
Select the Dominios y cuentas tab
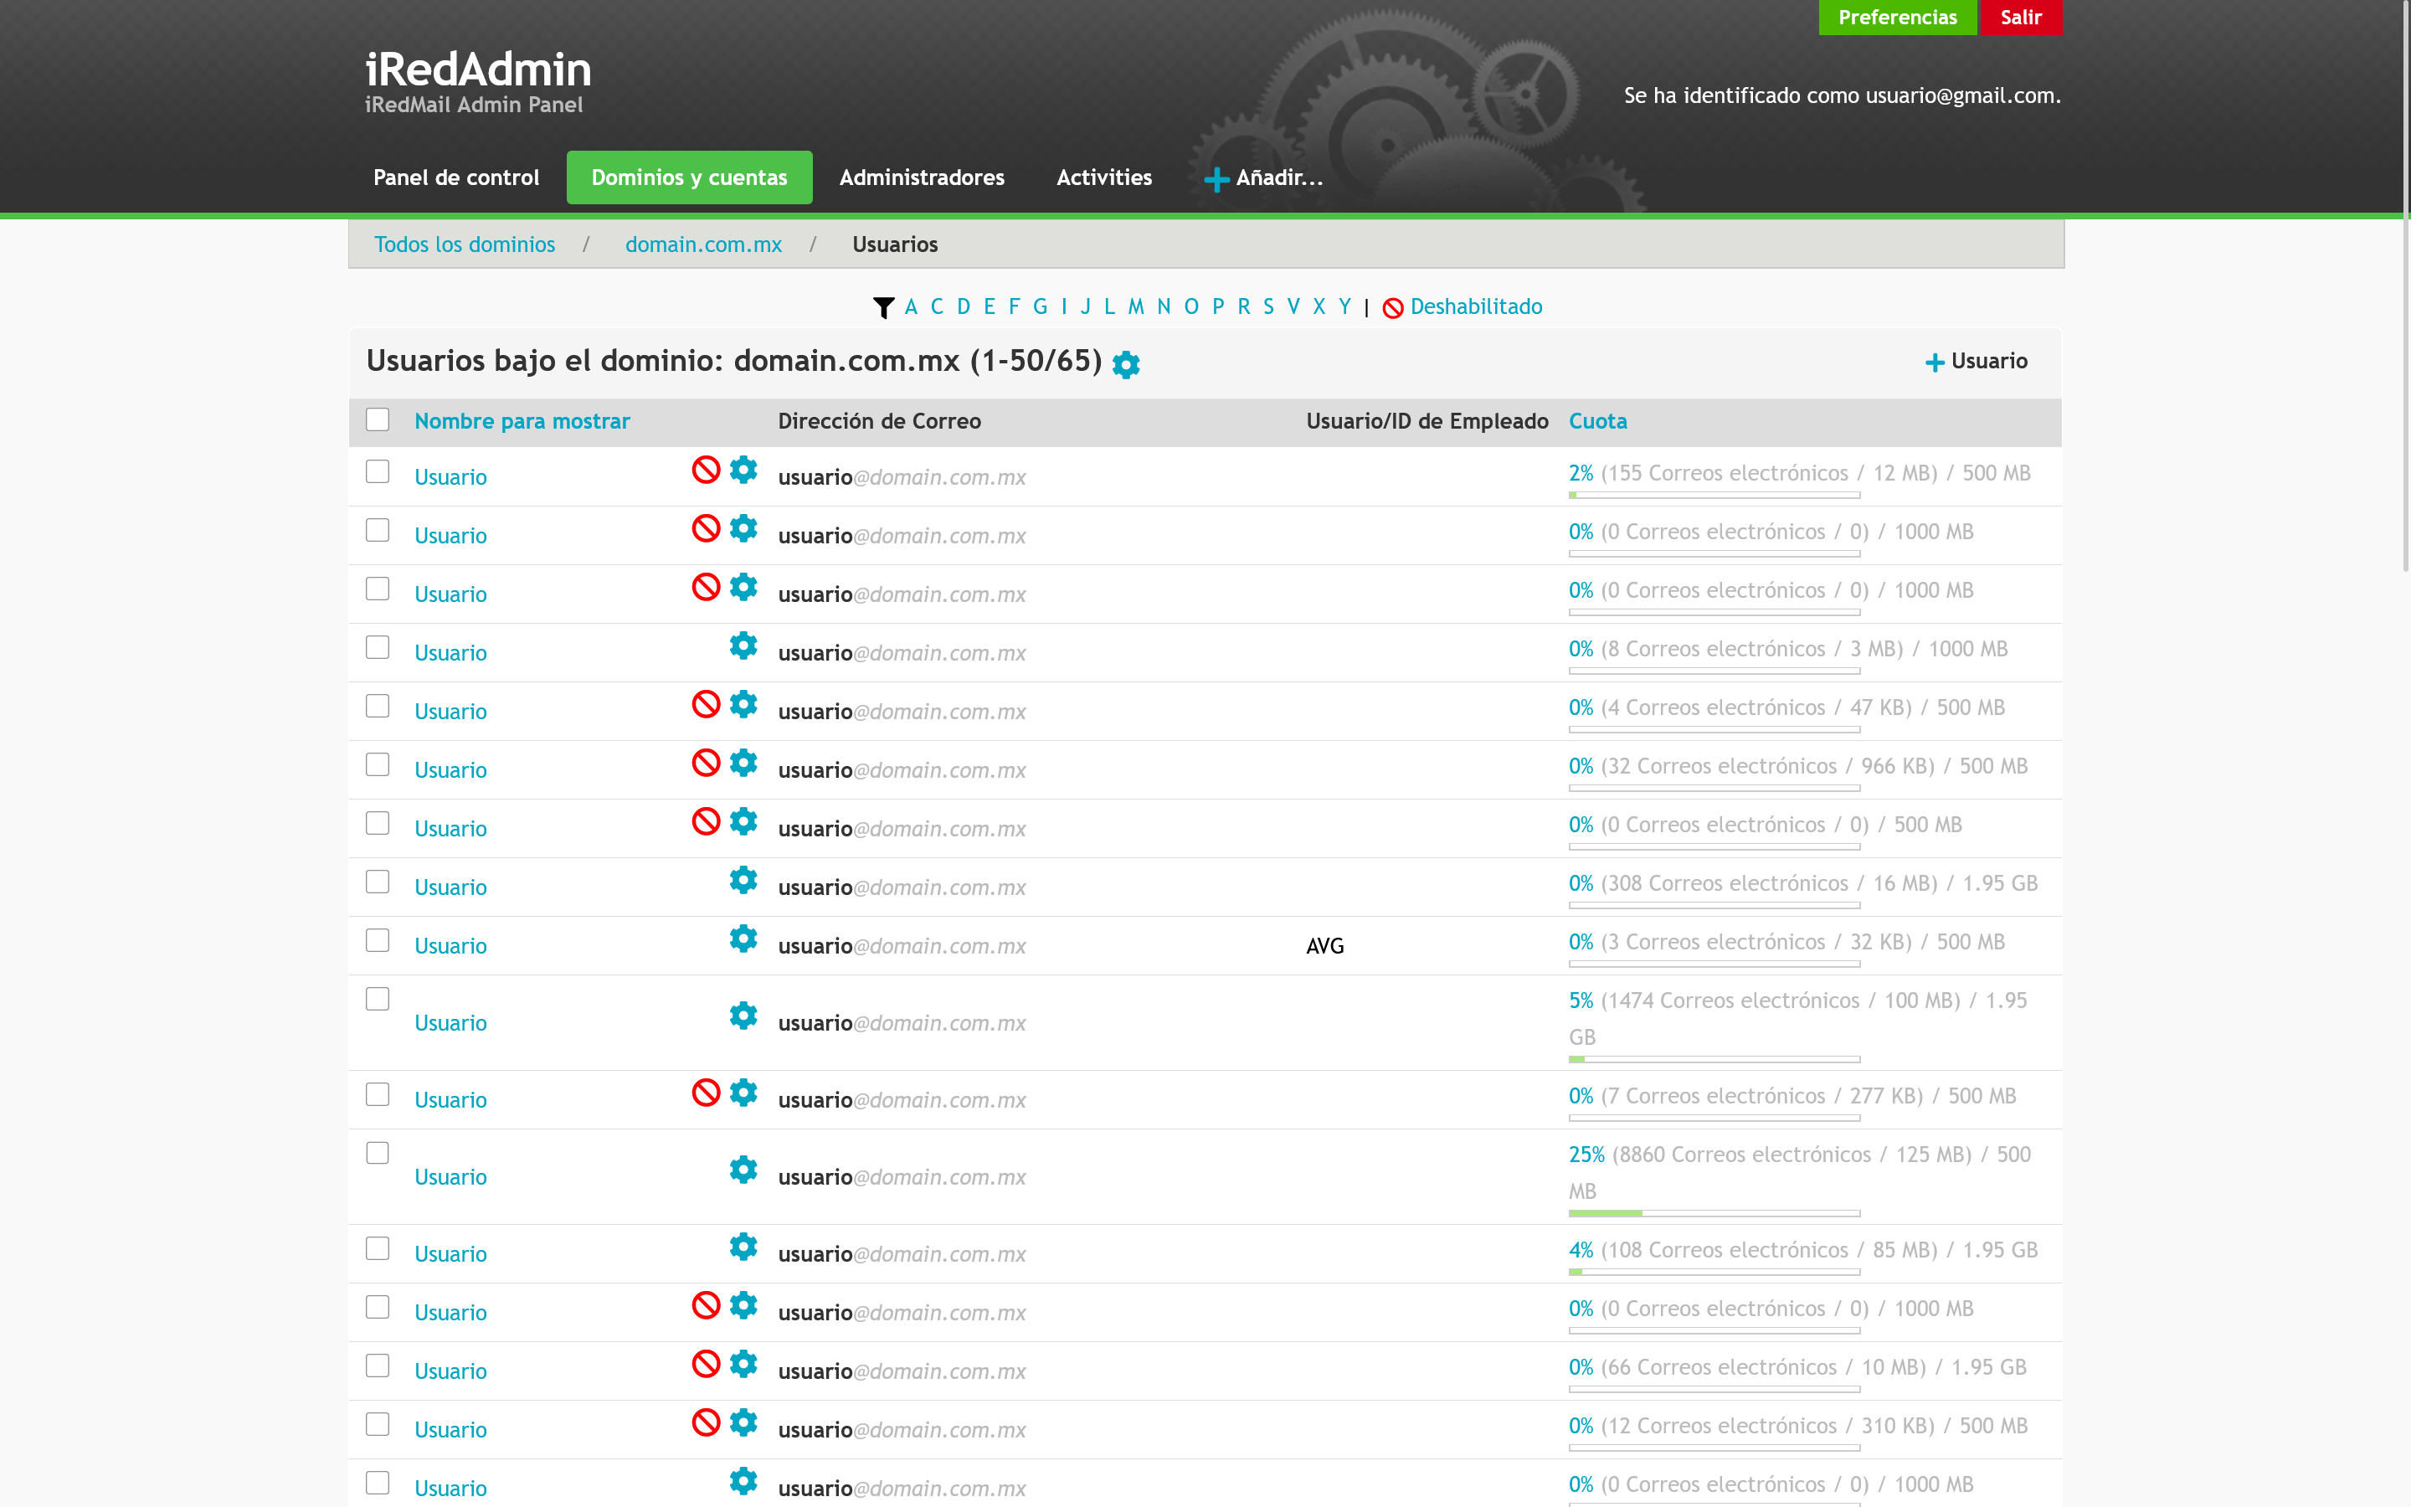point(690,177)
